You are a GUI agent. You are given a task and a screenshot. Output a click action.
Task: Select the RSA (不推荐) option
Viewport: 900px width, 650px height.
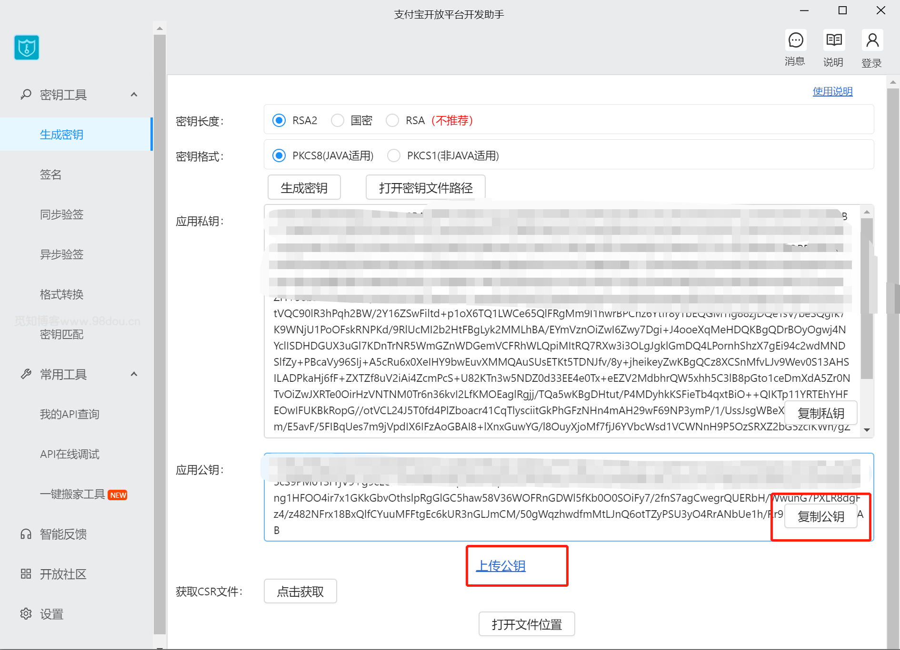[x=392, y=120]
